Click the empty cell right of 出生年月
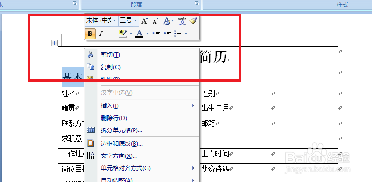This screenshot has width=372, height=182. click(x=303, y=110)
